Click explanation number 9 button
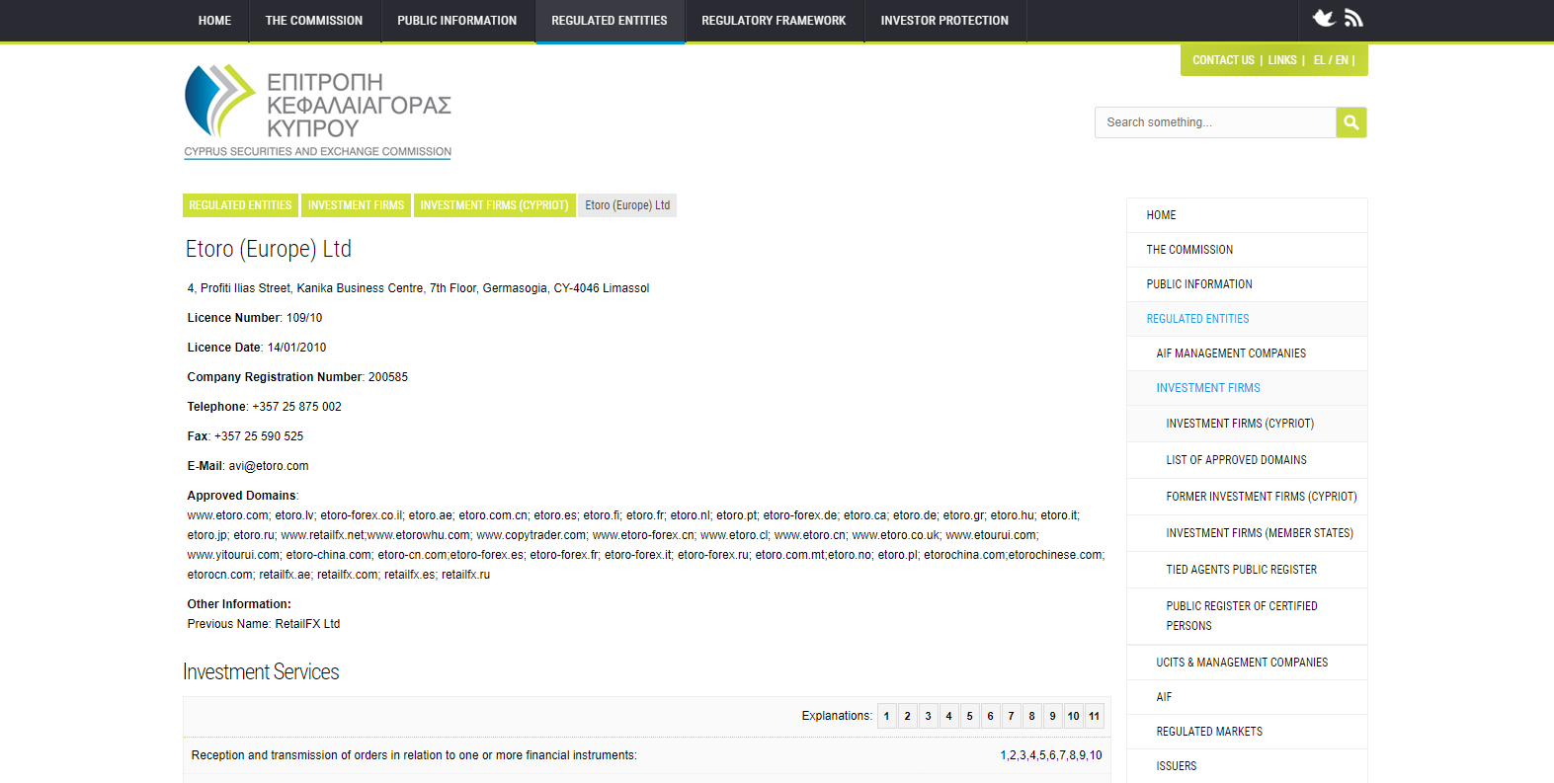The height and width of the screenshot is (783, 1554). tap(1053, 716)
